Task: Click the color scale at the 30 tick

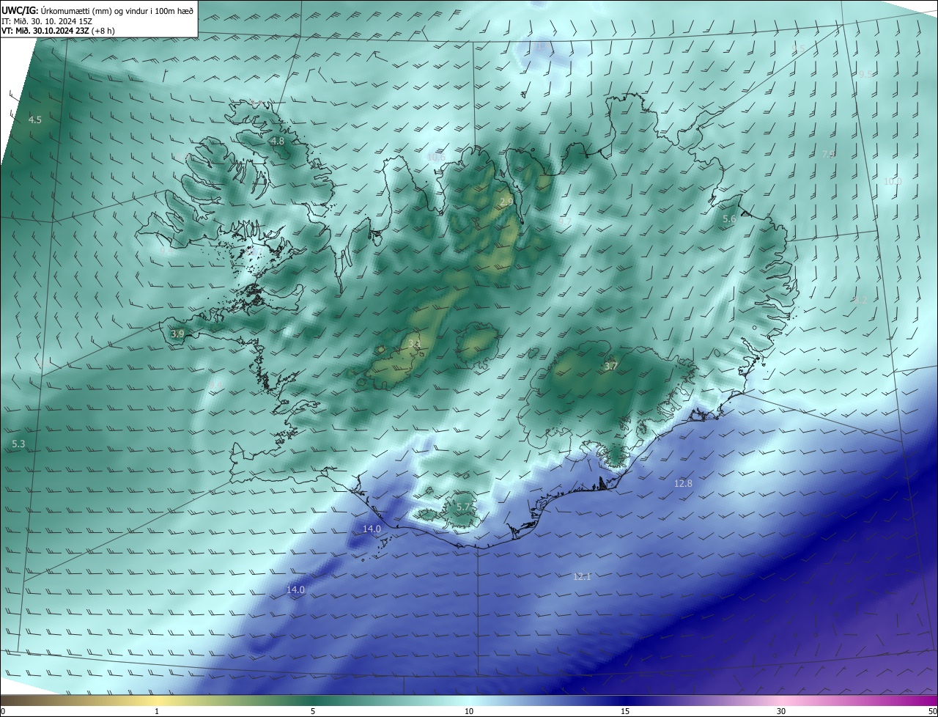Action: coord(781,711)
